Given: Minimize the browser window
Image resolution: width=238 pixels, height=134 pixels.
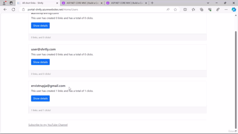Looking at the screenshot, I should click(216, 3).
